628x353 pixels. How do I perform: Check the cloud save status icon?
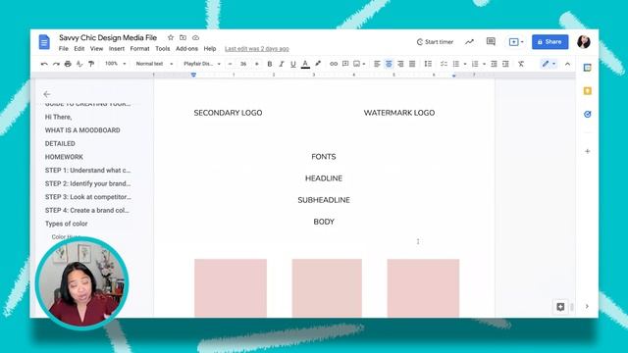(195, 37)
